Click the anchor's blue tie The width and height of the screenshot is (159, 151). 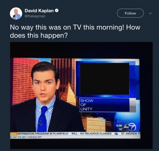[42, 119]
